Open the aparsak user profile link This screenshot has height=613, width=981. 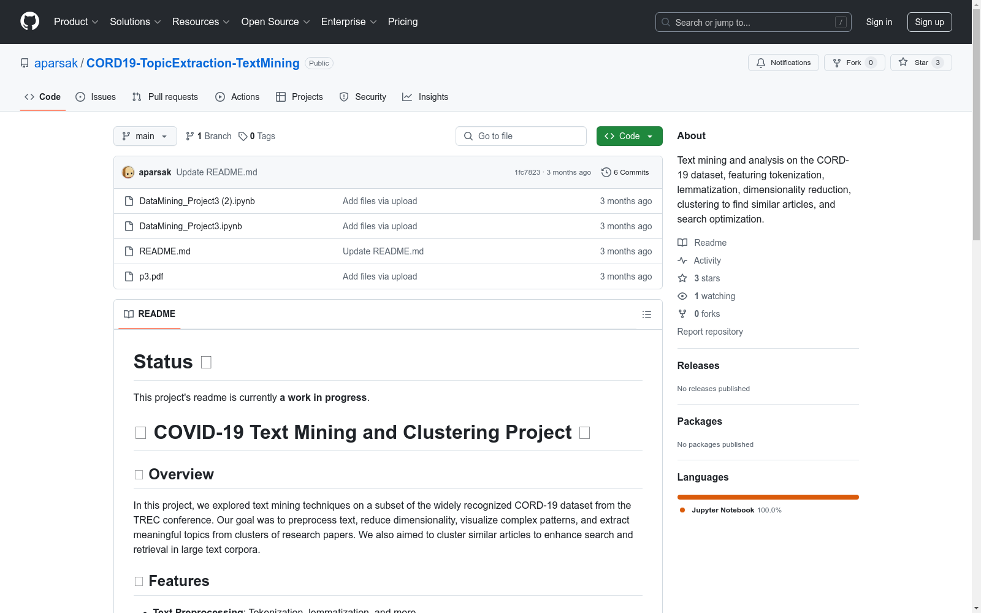56,63
